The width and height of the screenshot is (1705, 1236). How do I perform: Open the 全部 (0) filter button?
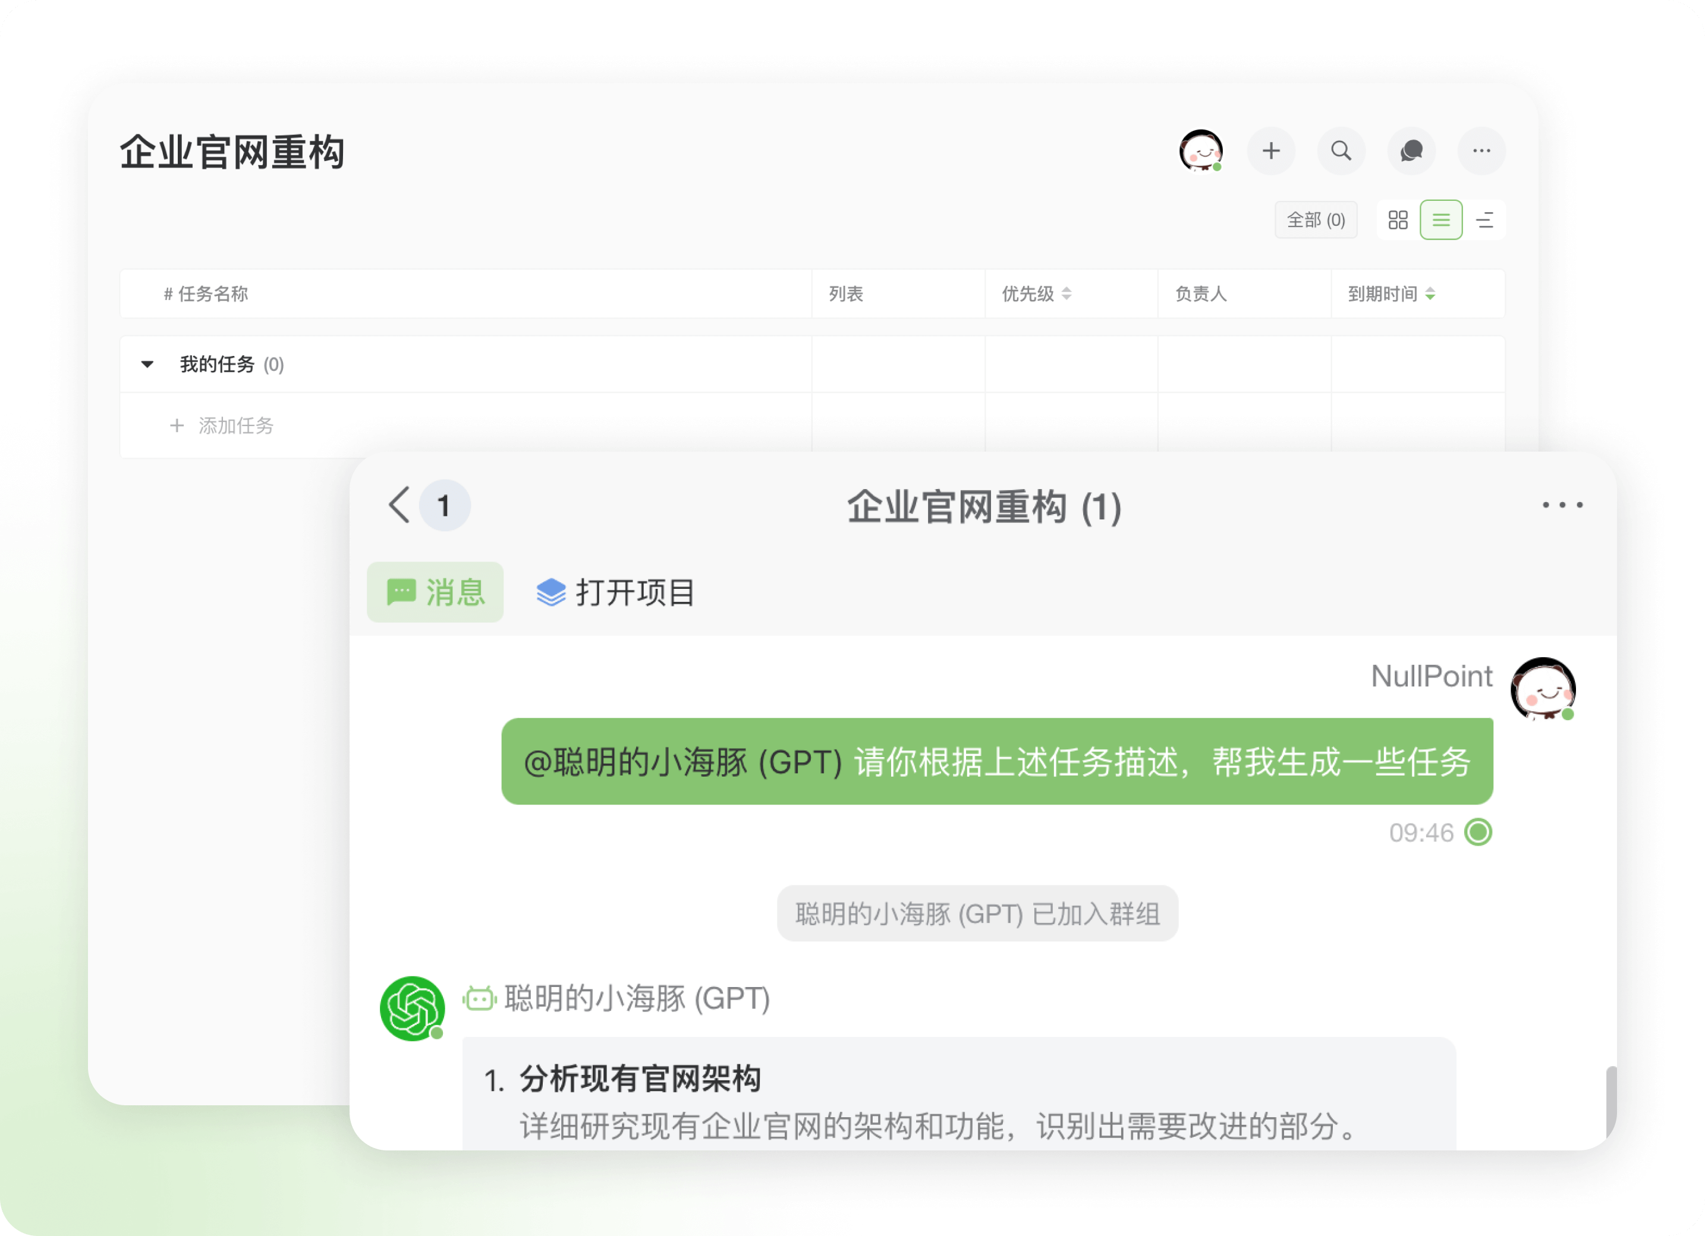(x=1316, y=219)
